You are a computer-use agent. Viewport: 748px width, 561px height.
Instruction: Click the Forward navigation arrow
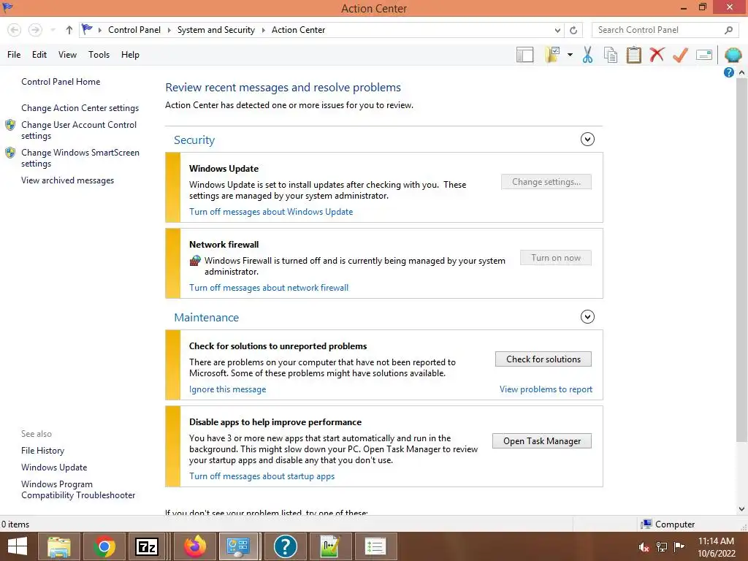(x=35, y=30)
